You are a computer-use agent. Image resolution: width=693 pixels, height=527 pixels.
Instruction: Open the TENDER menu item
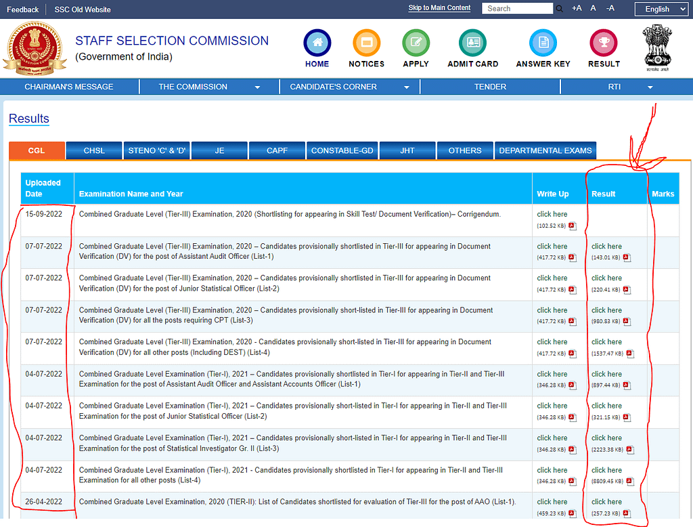coord(490,87)
